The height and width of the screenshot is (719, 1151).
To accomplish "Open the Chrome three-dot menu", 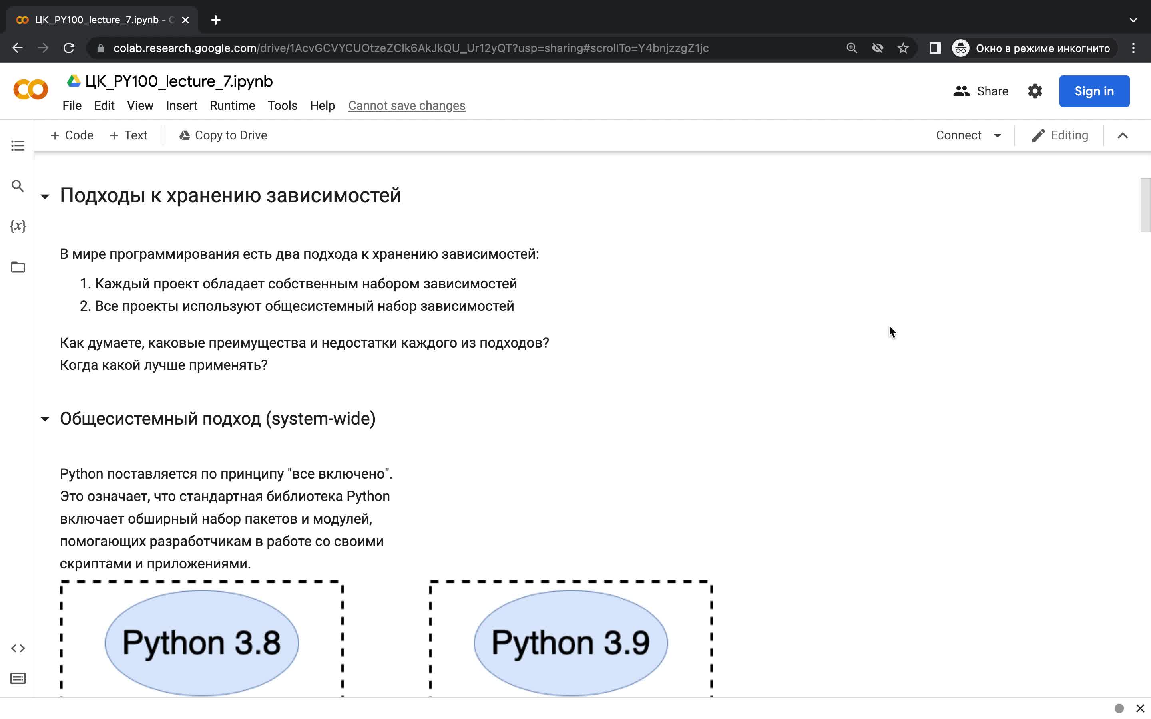I will coord(1133,48).
